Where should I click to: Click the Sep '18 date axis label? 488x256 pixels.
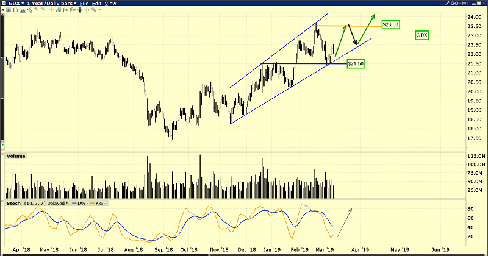point(163,249)
